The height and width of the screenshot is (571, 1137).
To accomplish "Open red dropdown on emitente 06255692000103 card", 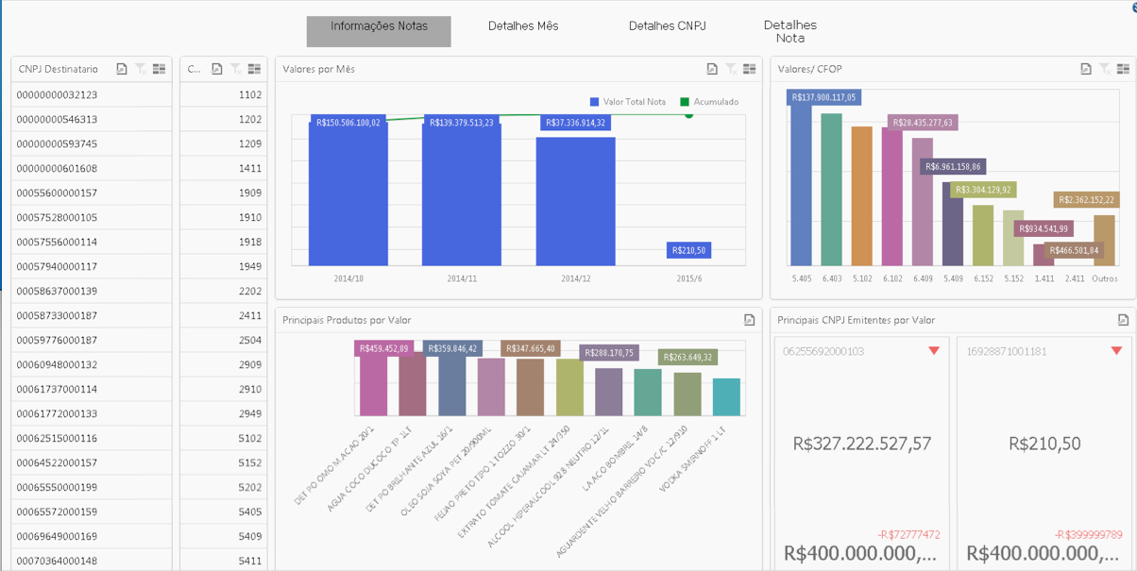I will click(x=933, y=350).
